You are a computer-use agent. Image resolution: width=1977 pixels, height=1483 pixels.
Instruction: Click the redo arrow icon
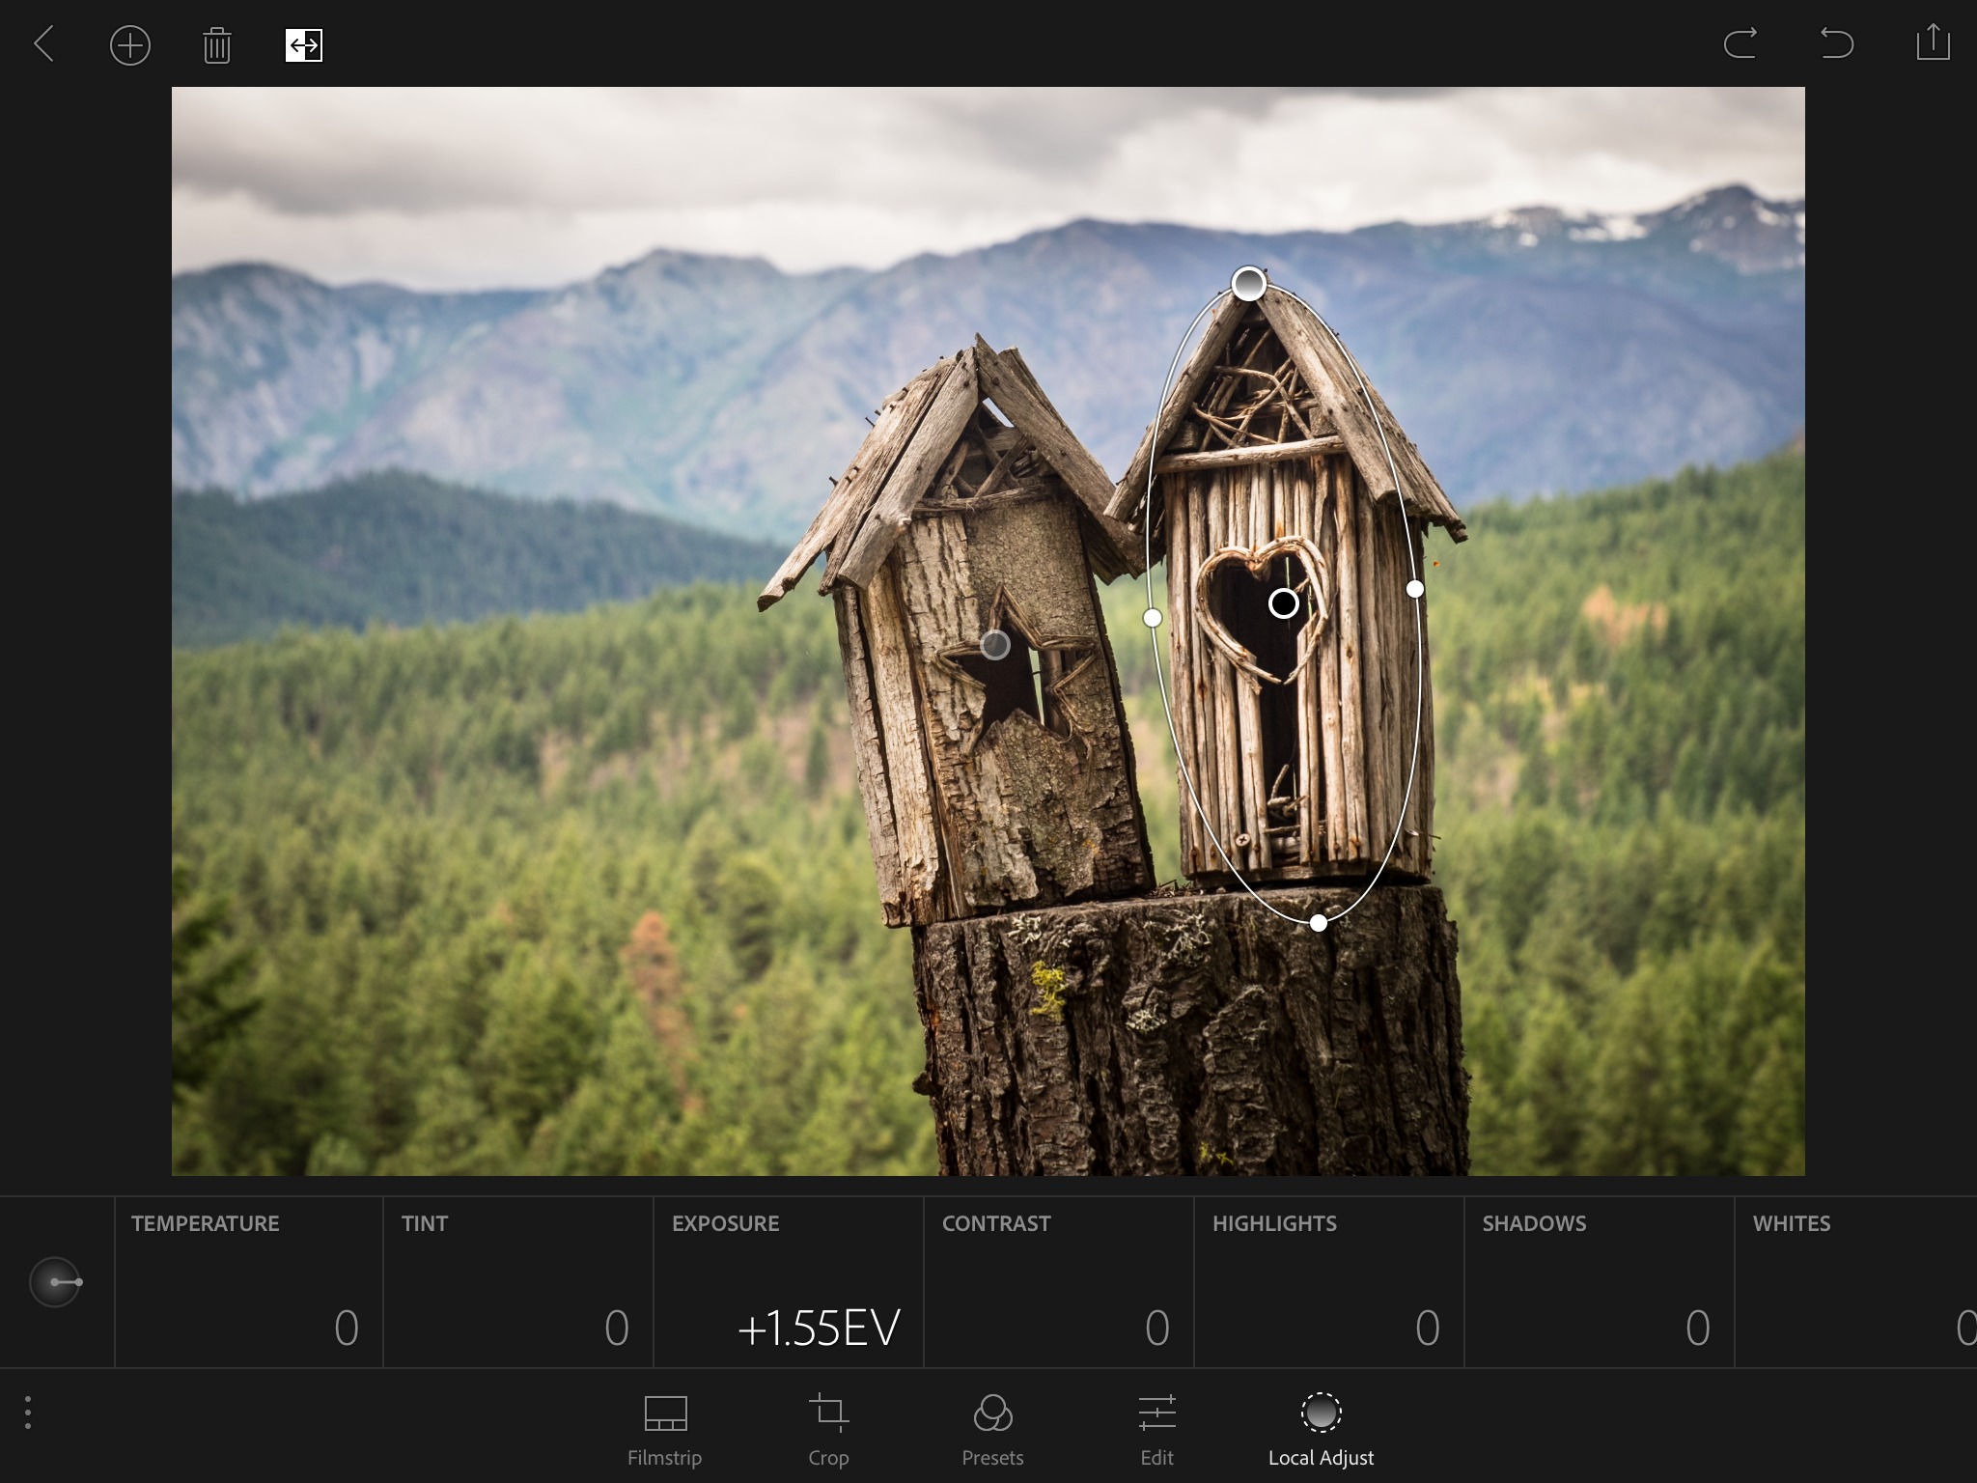pyautogui.click(x=1740, y=43)
